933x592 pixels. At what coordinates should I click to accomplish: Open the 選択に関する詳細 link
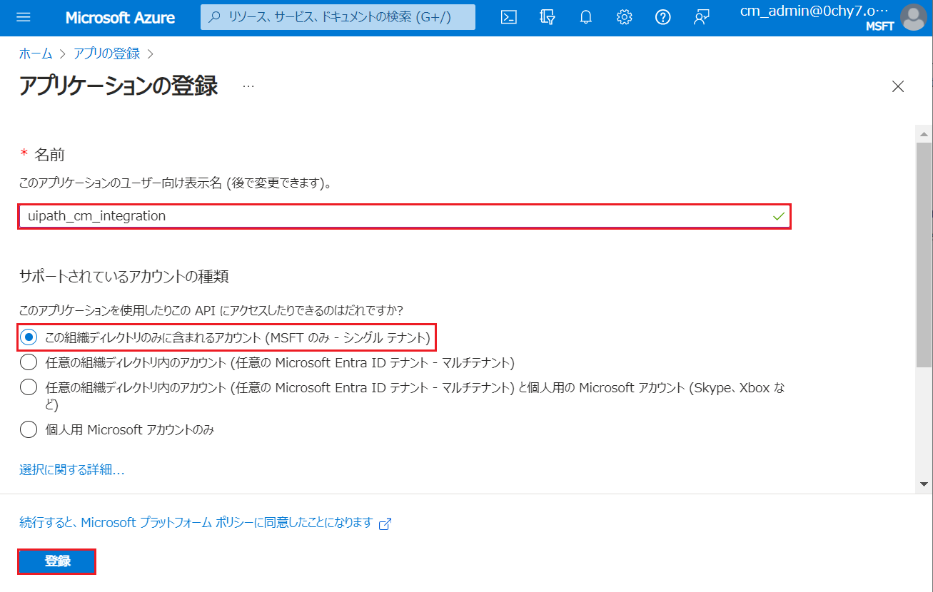tap(72, 470)
